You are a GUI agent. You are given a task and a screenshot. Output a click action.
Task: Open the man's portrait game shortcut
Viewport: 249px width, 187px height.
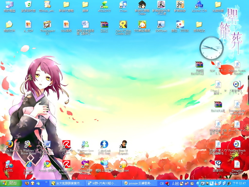[123, 148]
